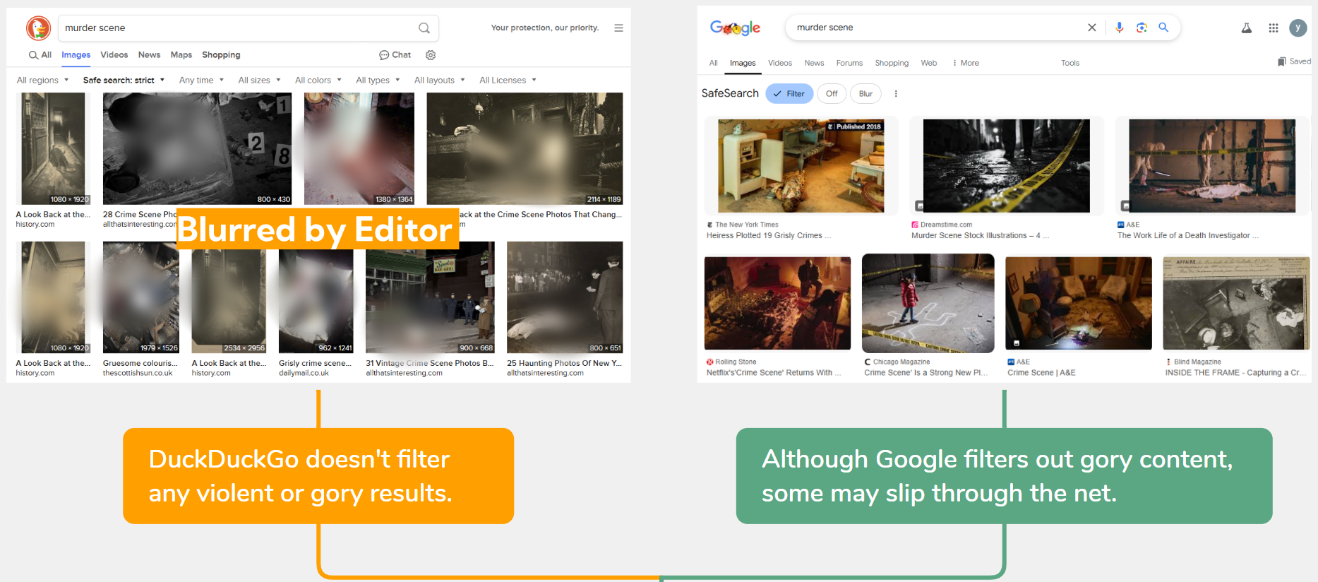Click Google blue search magnifier icon
This screenshot has height=582, width=1318.
1163,28
